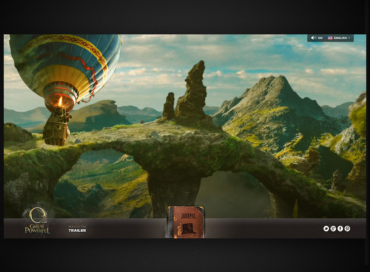
Task: Click the balloon burner flame
Action: tap(60, 101)
